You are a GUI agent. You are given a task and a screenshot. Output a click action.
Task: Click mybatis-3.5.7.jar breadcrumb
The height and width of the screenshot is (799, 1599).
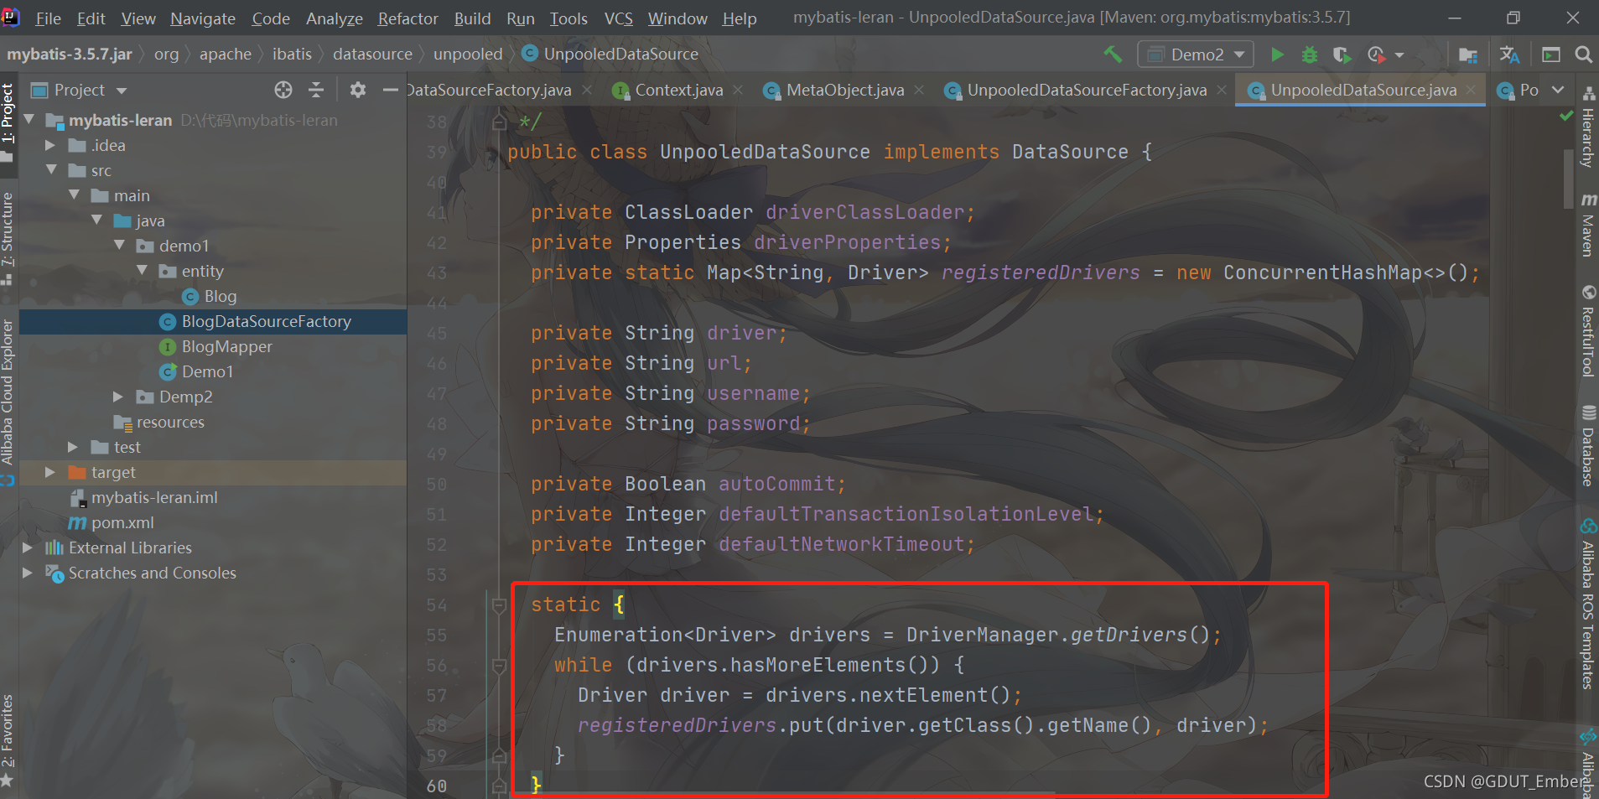tap(70, 54)
